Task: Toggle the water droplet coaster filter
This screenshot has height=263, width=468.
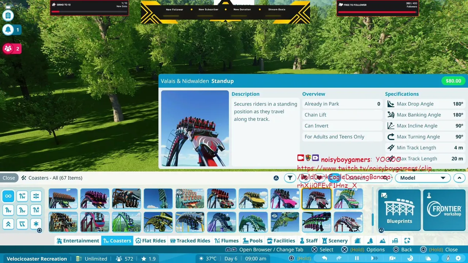Action: click(x=36, y=210)
